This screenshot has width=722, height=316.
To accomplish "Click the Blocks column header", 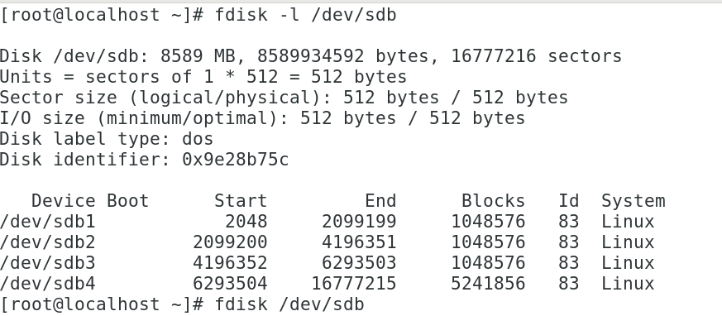I will pos(493,201).
